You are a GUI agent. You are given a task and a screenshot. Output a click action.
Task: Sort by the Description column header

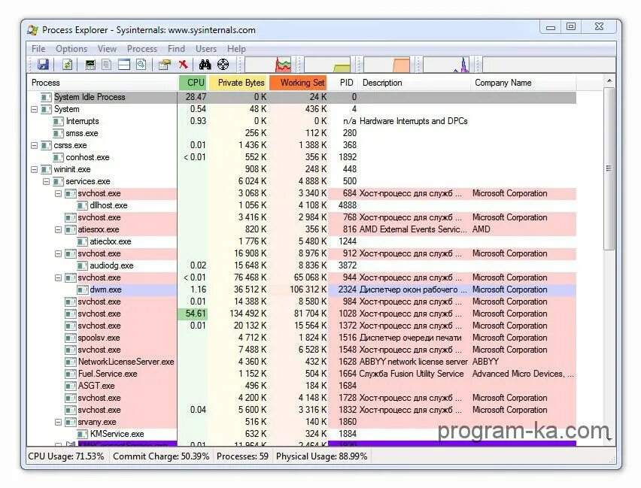415,83
